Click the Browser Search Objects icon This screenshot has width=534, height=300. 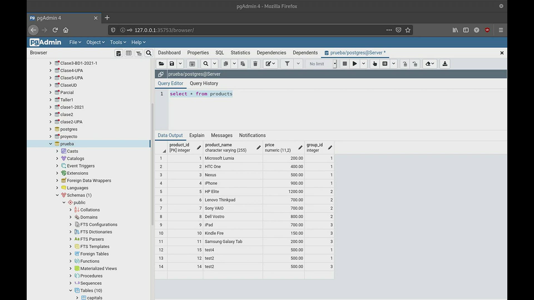(x=149, y=53)
